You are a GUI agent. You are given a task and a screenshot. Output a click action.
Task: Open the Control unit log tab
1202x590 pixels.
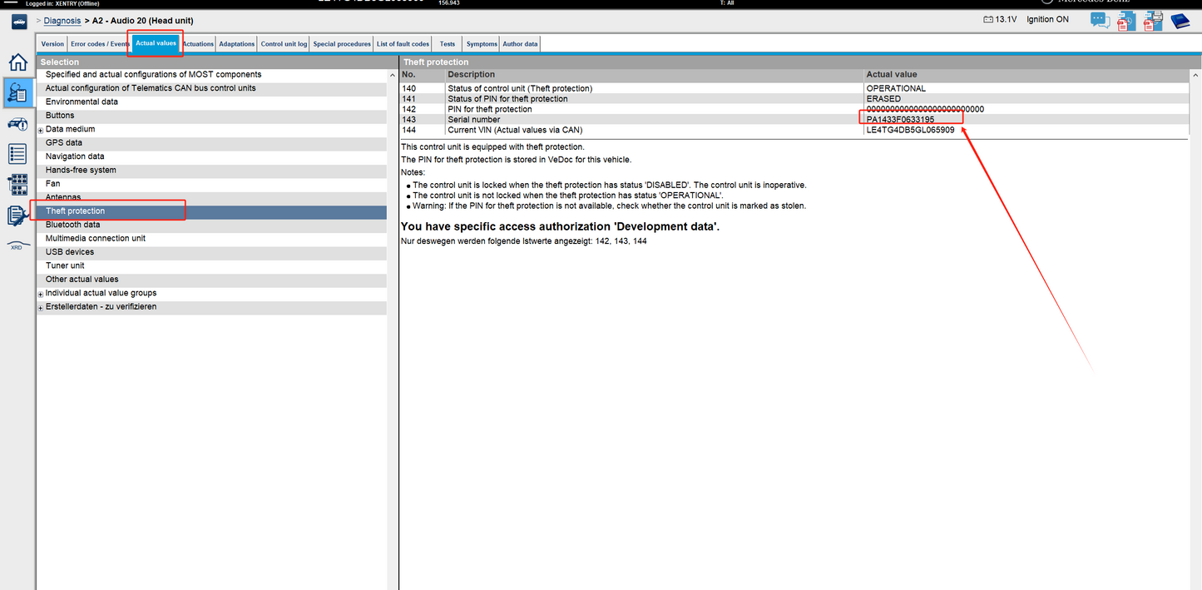point(284,44)
